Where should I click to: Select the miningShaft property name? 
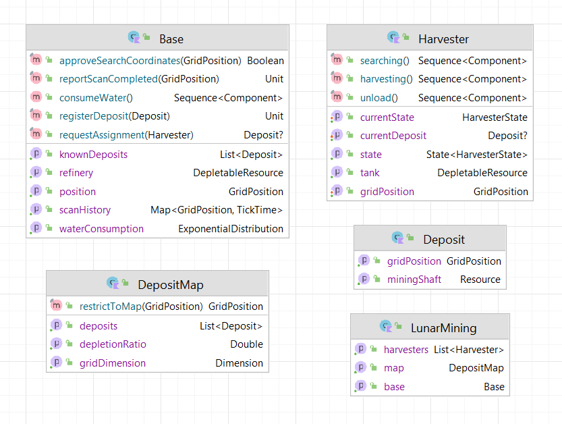[x=414, y=280]
